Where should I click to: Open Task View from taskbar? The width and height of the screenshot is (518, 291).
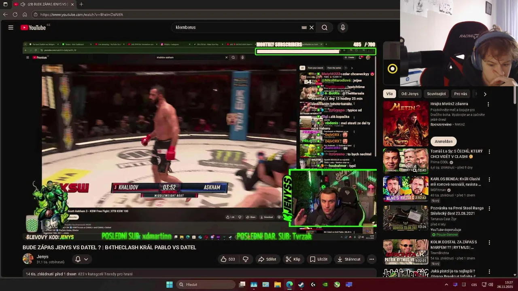242,285
